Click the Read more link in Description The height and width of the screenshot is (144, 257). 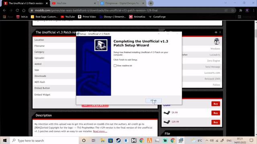(100, 131)
